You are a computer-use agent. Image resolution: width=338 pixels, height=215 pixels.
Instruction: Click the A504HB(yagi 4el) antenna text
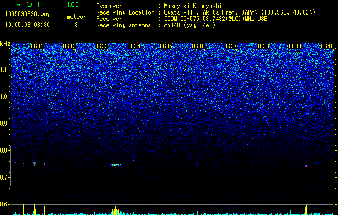tap(190, 25)
